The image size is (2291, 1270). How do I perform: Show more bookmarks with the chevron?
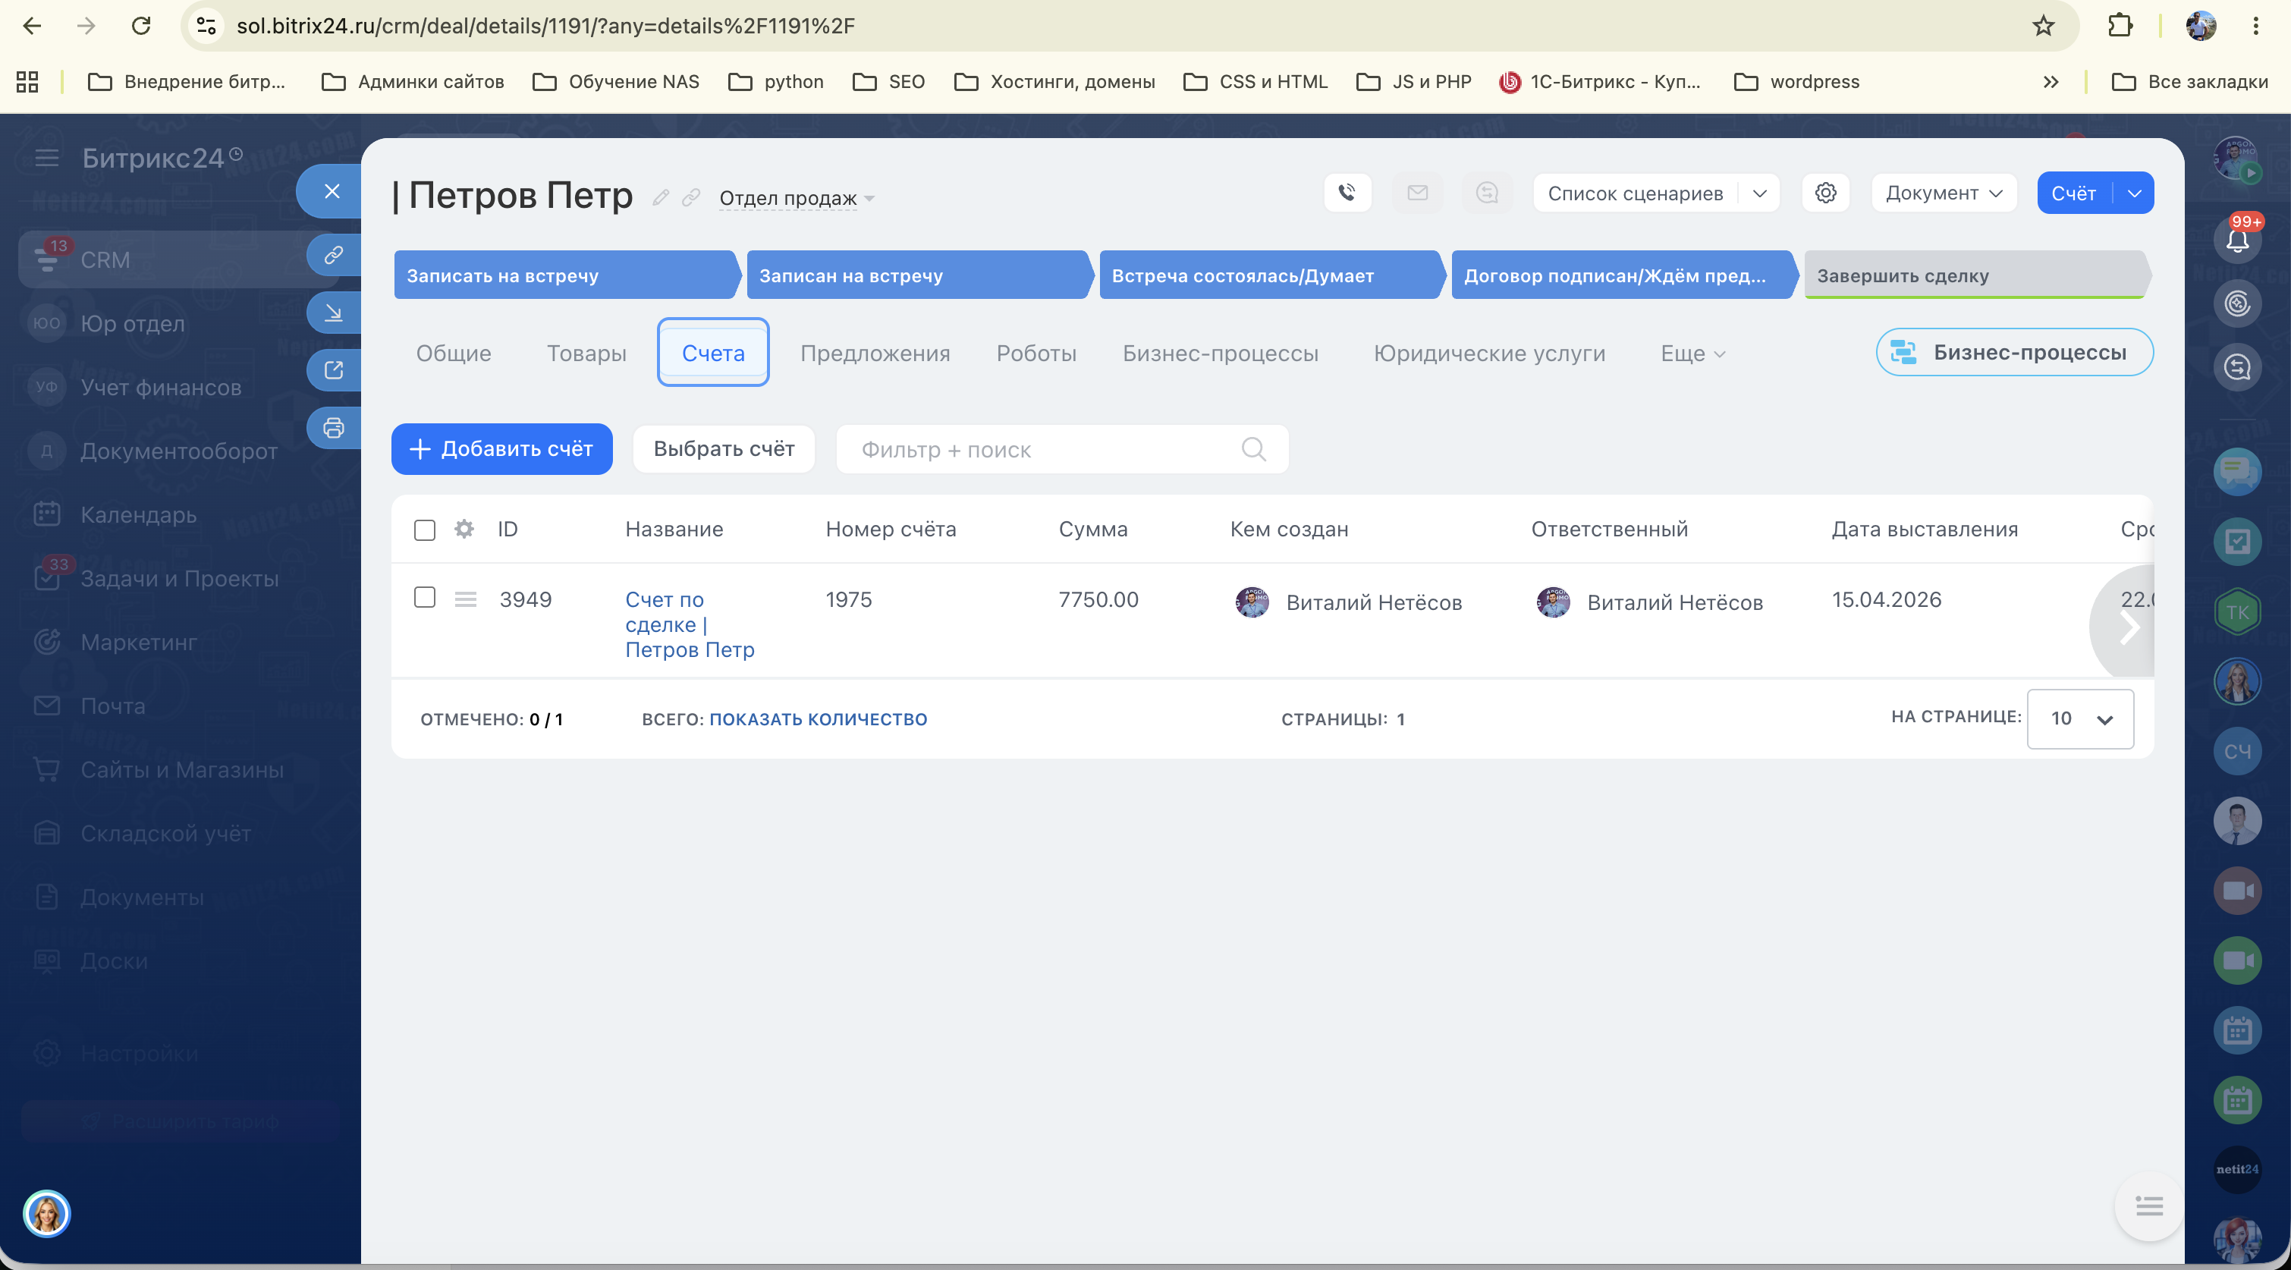point(2050,82)
